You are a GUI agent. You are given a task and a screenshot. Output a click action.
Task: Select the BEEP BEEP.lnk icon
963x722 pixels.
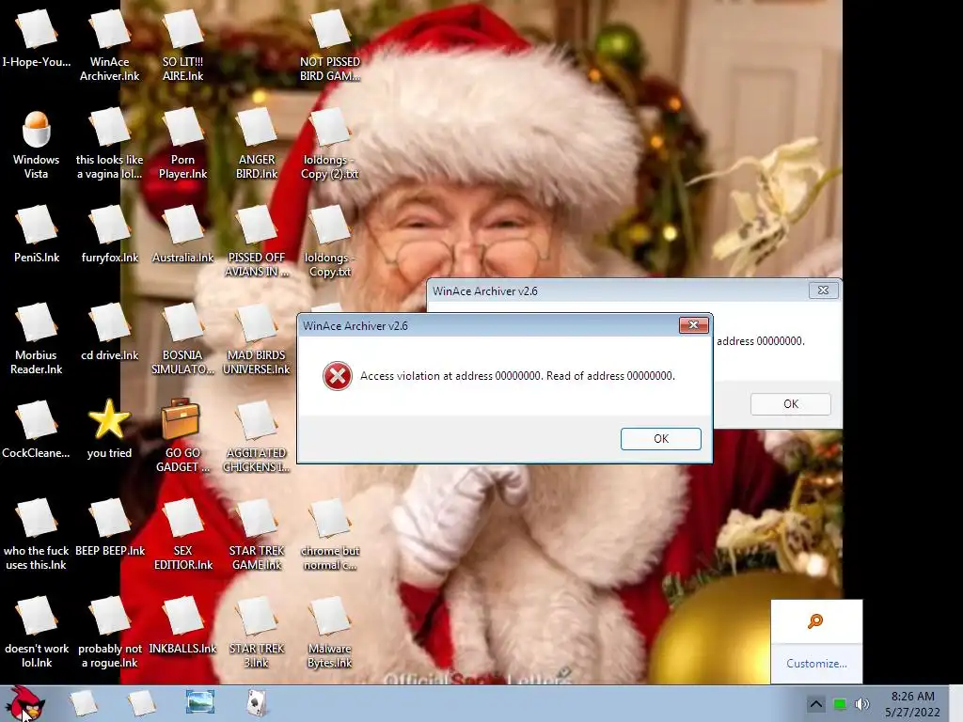[109, 528]
